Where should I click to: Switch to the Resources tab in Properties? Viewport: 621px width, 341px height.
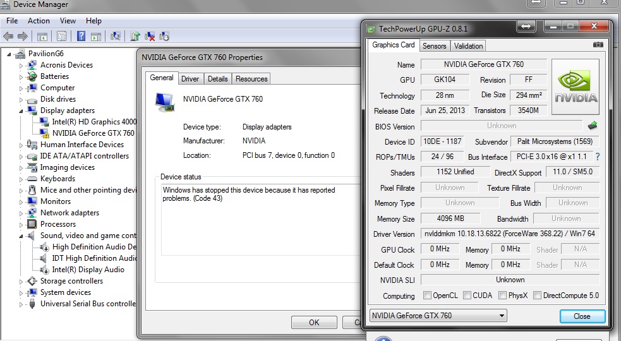[x=251, y=79]
